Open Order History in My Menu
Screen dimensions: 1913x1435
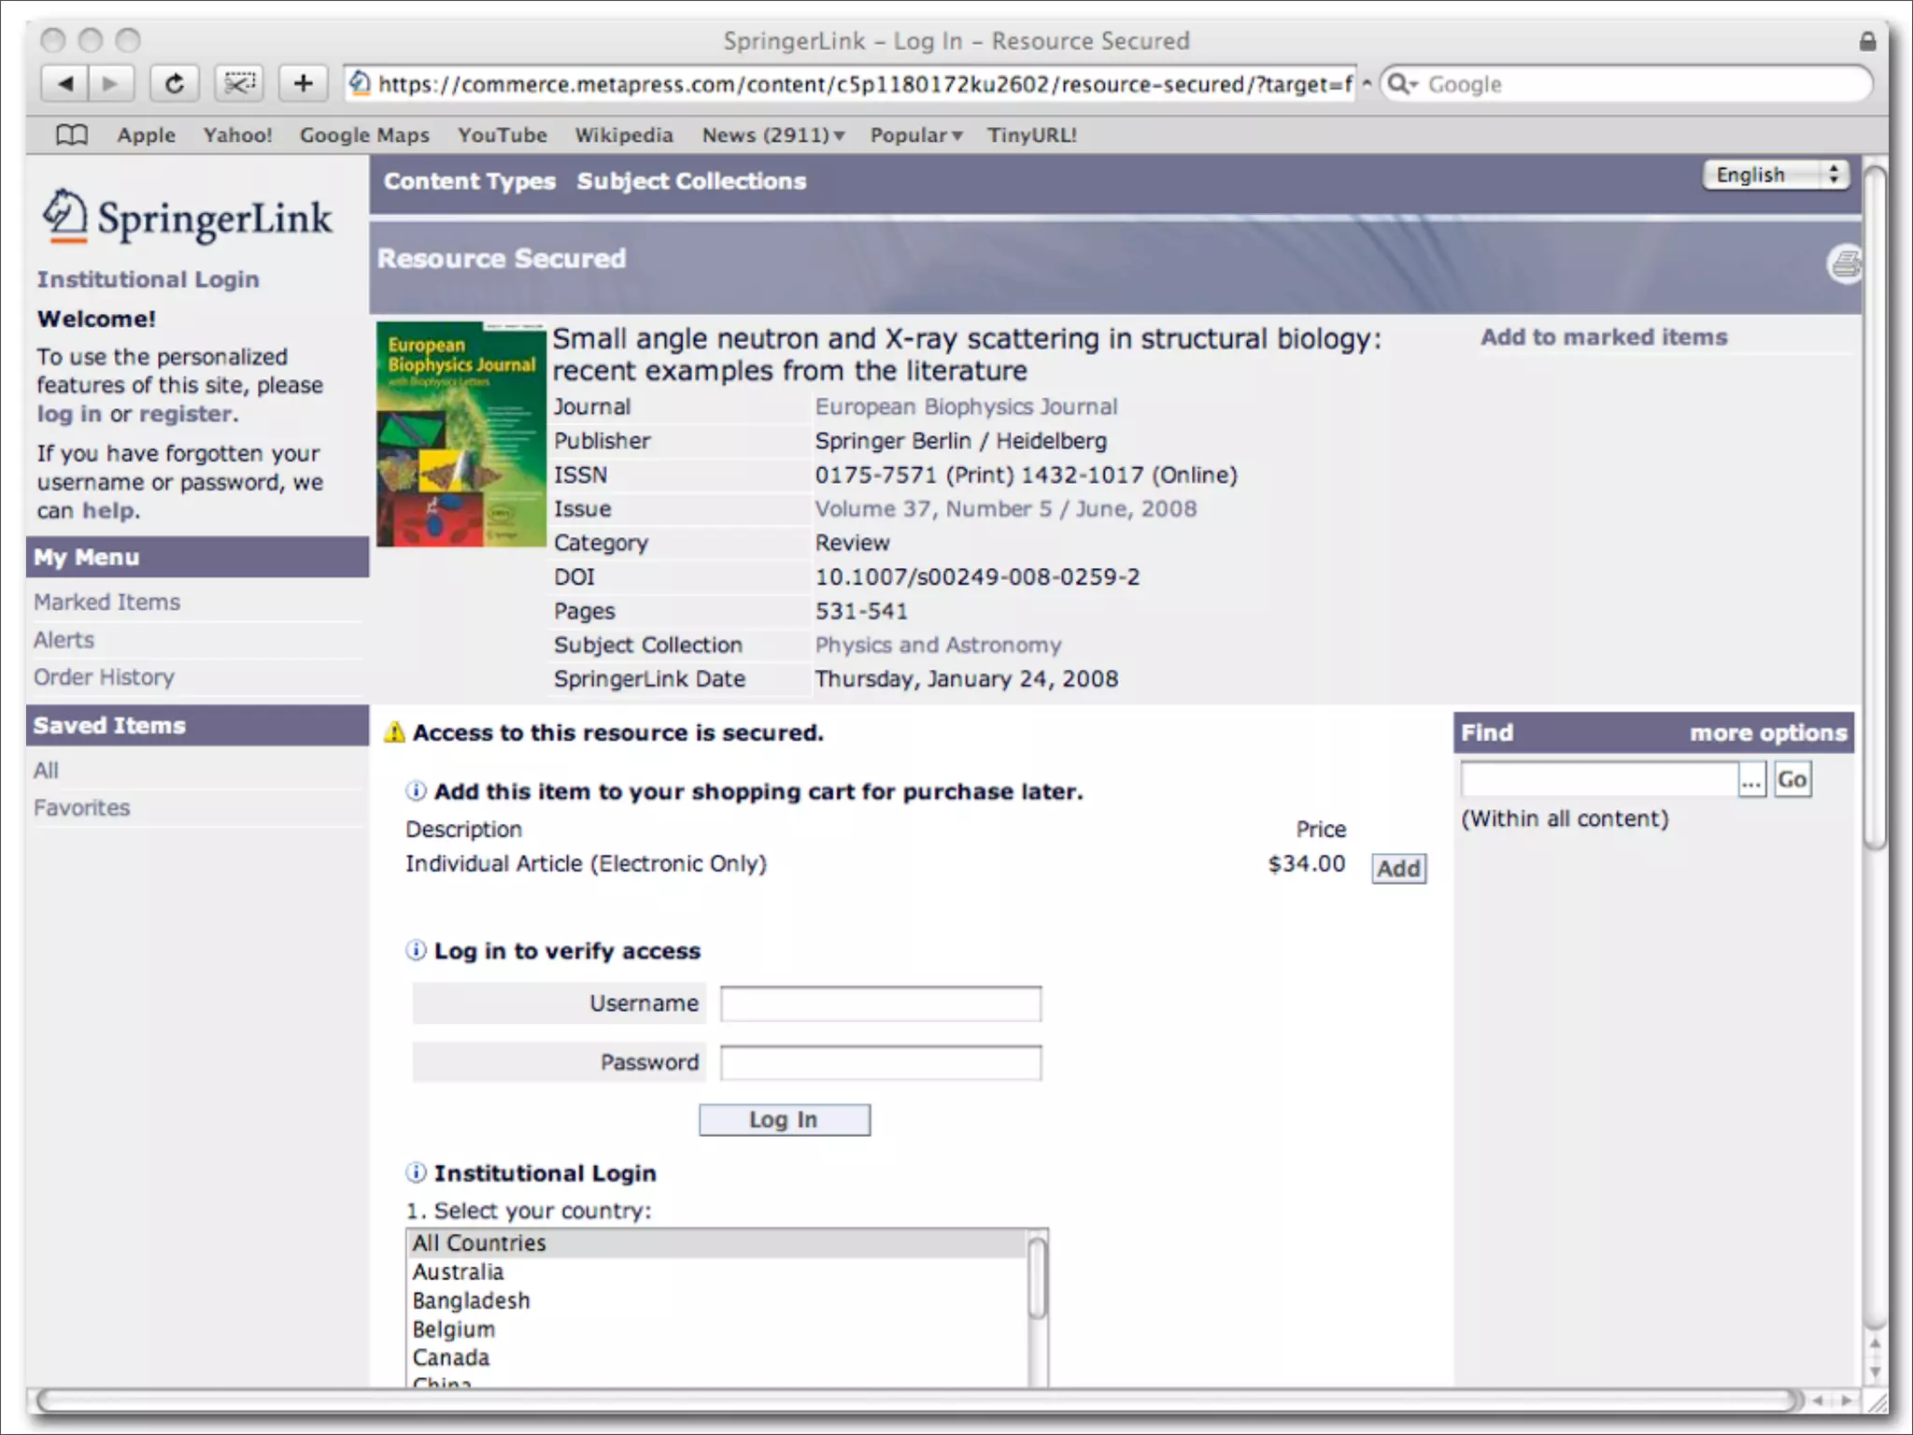tap(104, 677)
